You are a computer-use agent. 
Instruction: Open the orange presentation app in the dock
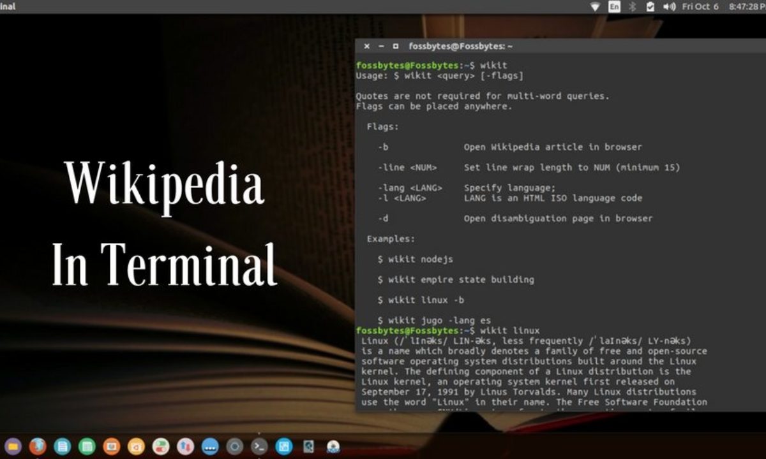click(112, 446)
